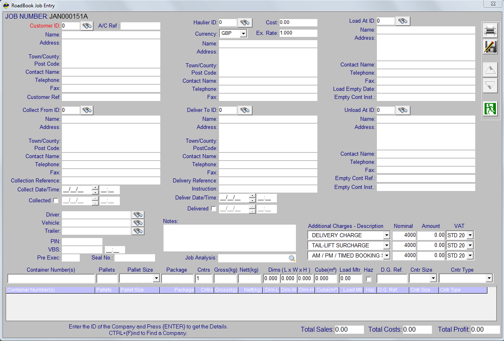Decrease Deliver Date with spinner down arrow

(x=252, y=200)
